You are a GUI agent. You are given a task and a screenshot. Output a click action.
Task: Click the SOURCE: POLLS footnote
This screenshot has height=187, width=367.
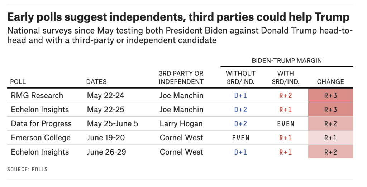27,169
